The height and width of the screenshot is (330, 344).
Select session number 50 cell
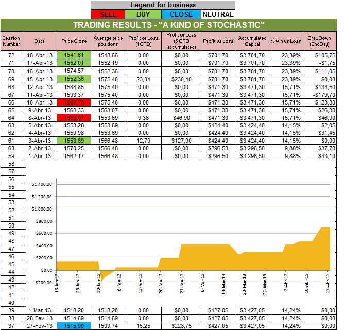pos(11,225)
